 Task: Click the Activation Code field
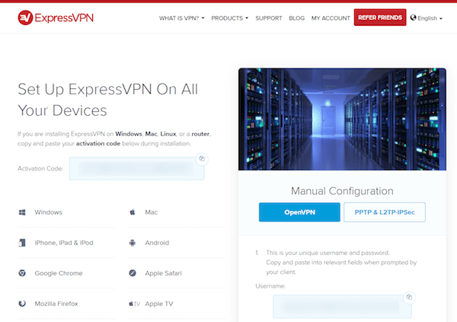click(x=136, y=168)
